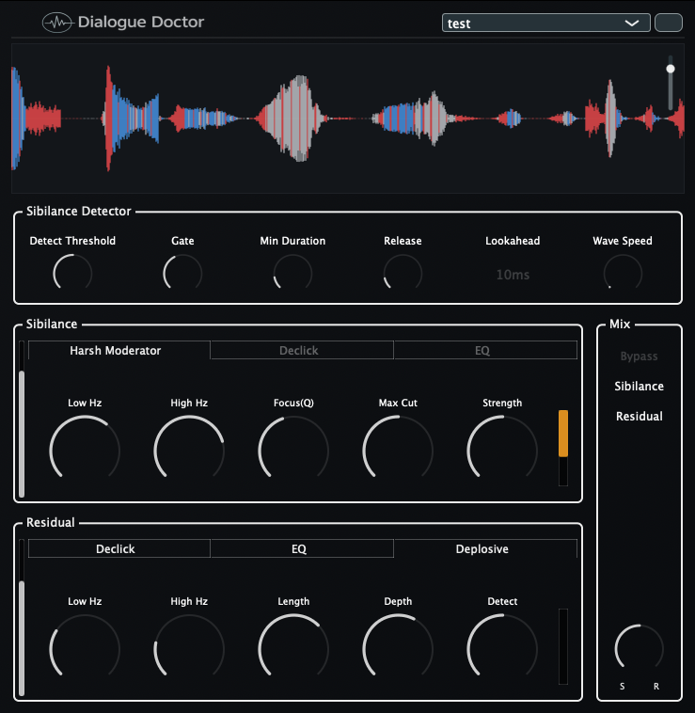Open the test preset dropdown
Viewport: 695px width, 713px height.
(545, 24)
